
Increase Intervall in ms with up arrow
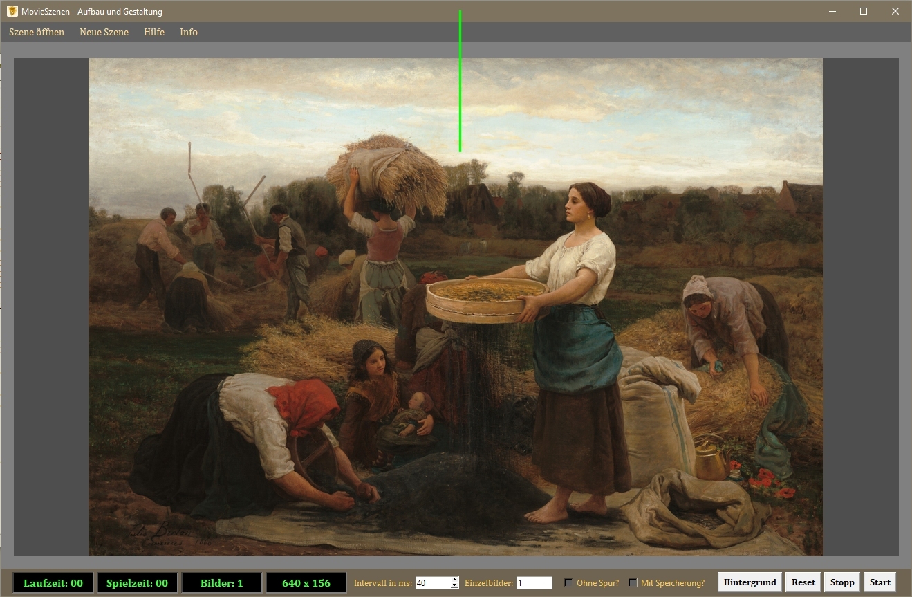click(454, 580)
